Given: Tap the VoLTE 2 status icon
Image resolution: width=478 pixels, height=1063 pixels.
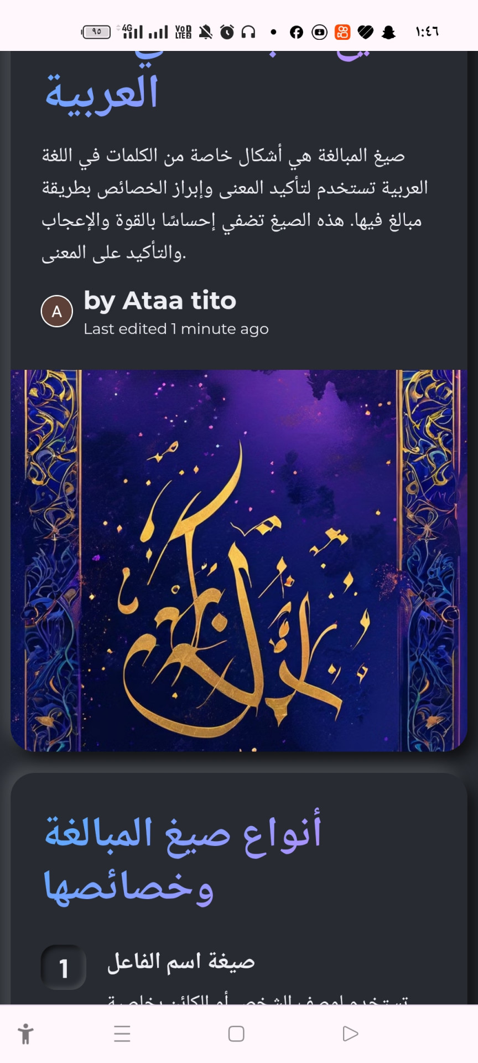Looking at the screenshot, I should click(x=183, y=32).
